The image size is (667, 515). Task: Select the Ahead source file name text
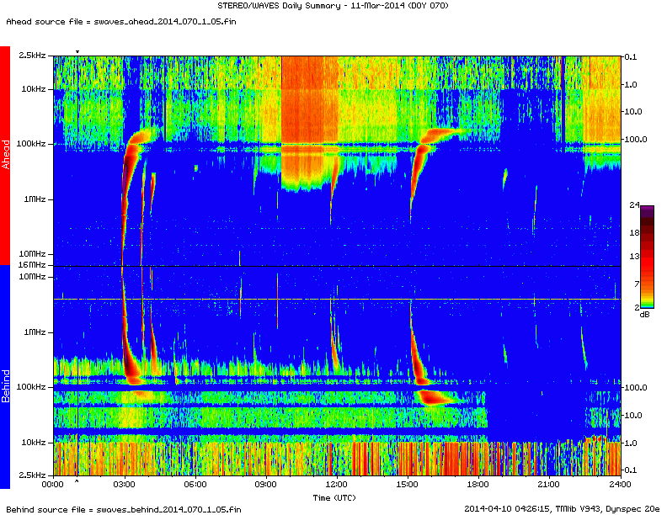pos(164,22)
